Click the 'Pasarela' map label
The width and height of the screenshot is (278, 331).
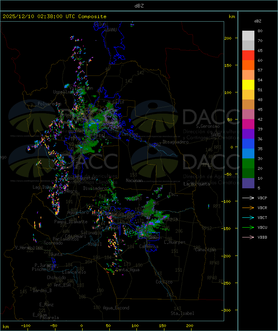pyautogui.click(x=50, y=318)
